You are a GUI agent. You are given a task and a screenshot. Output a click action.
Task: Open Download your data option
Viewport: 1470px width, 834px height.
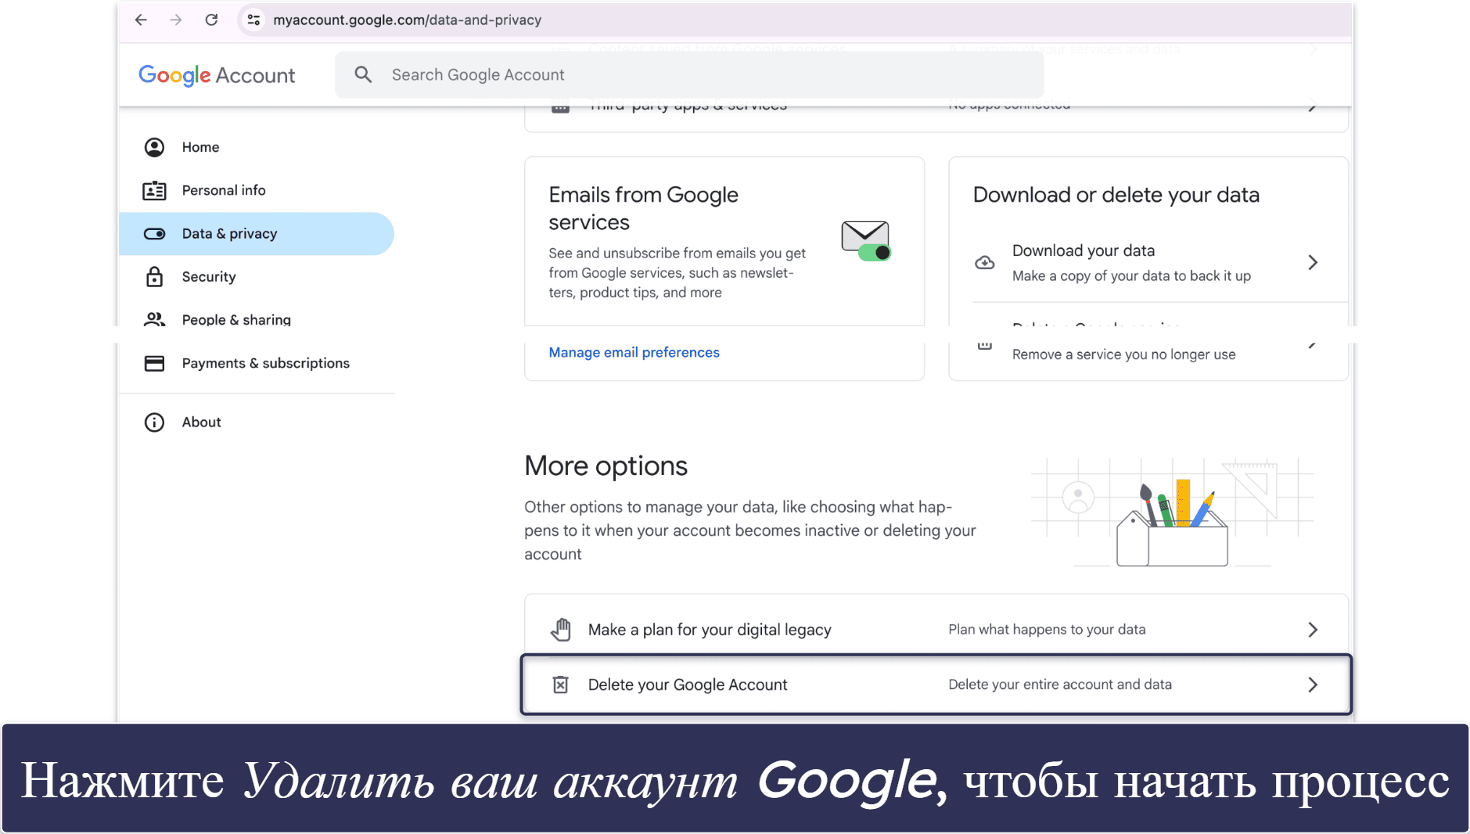click(1148, 263)
